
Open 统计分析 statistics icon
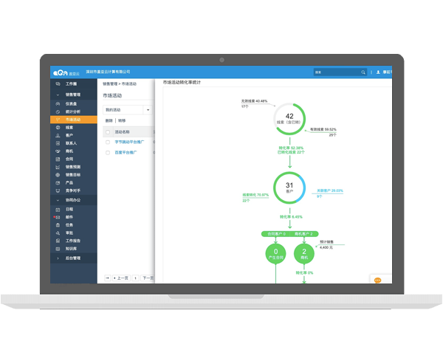[58, 111]
